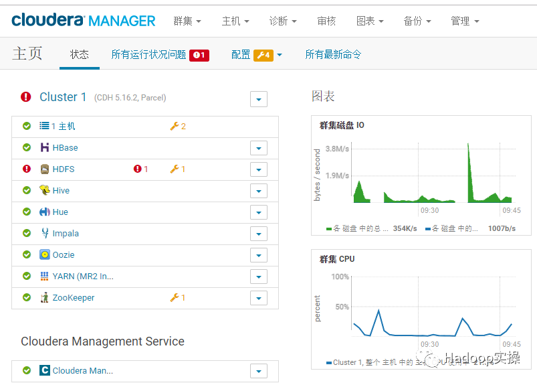Open the Cloudera Management Service actions dropdown
The width and height of the screenshot is (537, 383).
coord(259,371)
